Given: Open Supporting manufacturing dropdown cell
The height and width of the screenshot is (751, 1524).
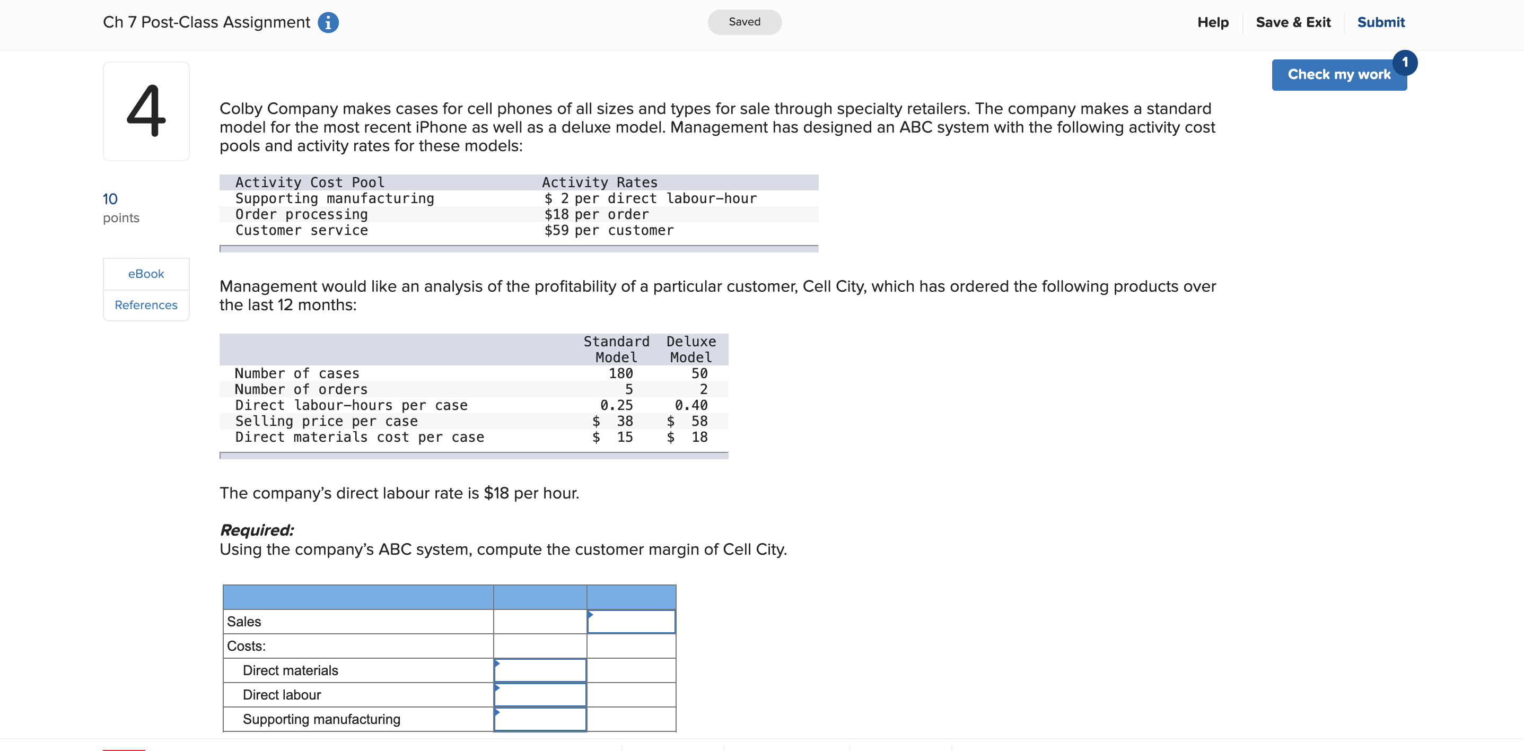Looking at the screenshot, I should pyautogui.click(x=540, y=719).
